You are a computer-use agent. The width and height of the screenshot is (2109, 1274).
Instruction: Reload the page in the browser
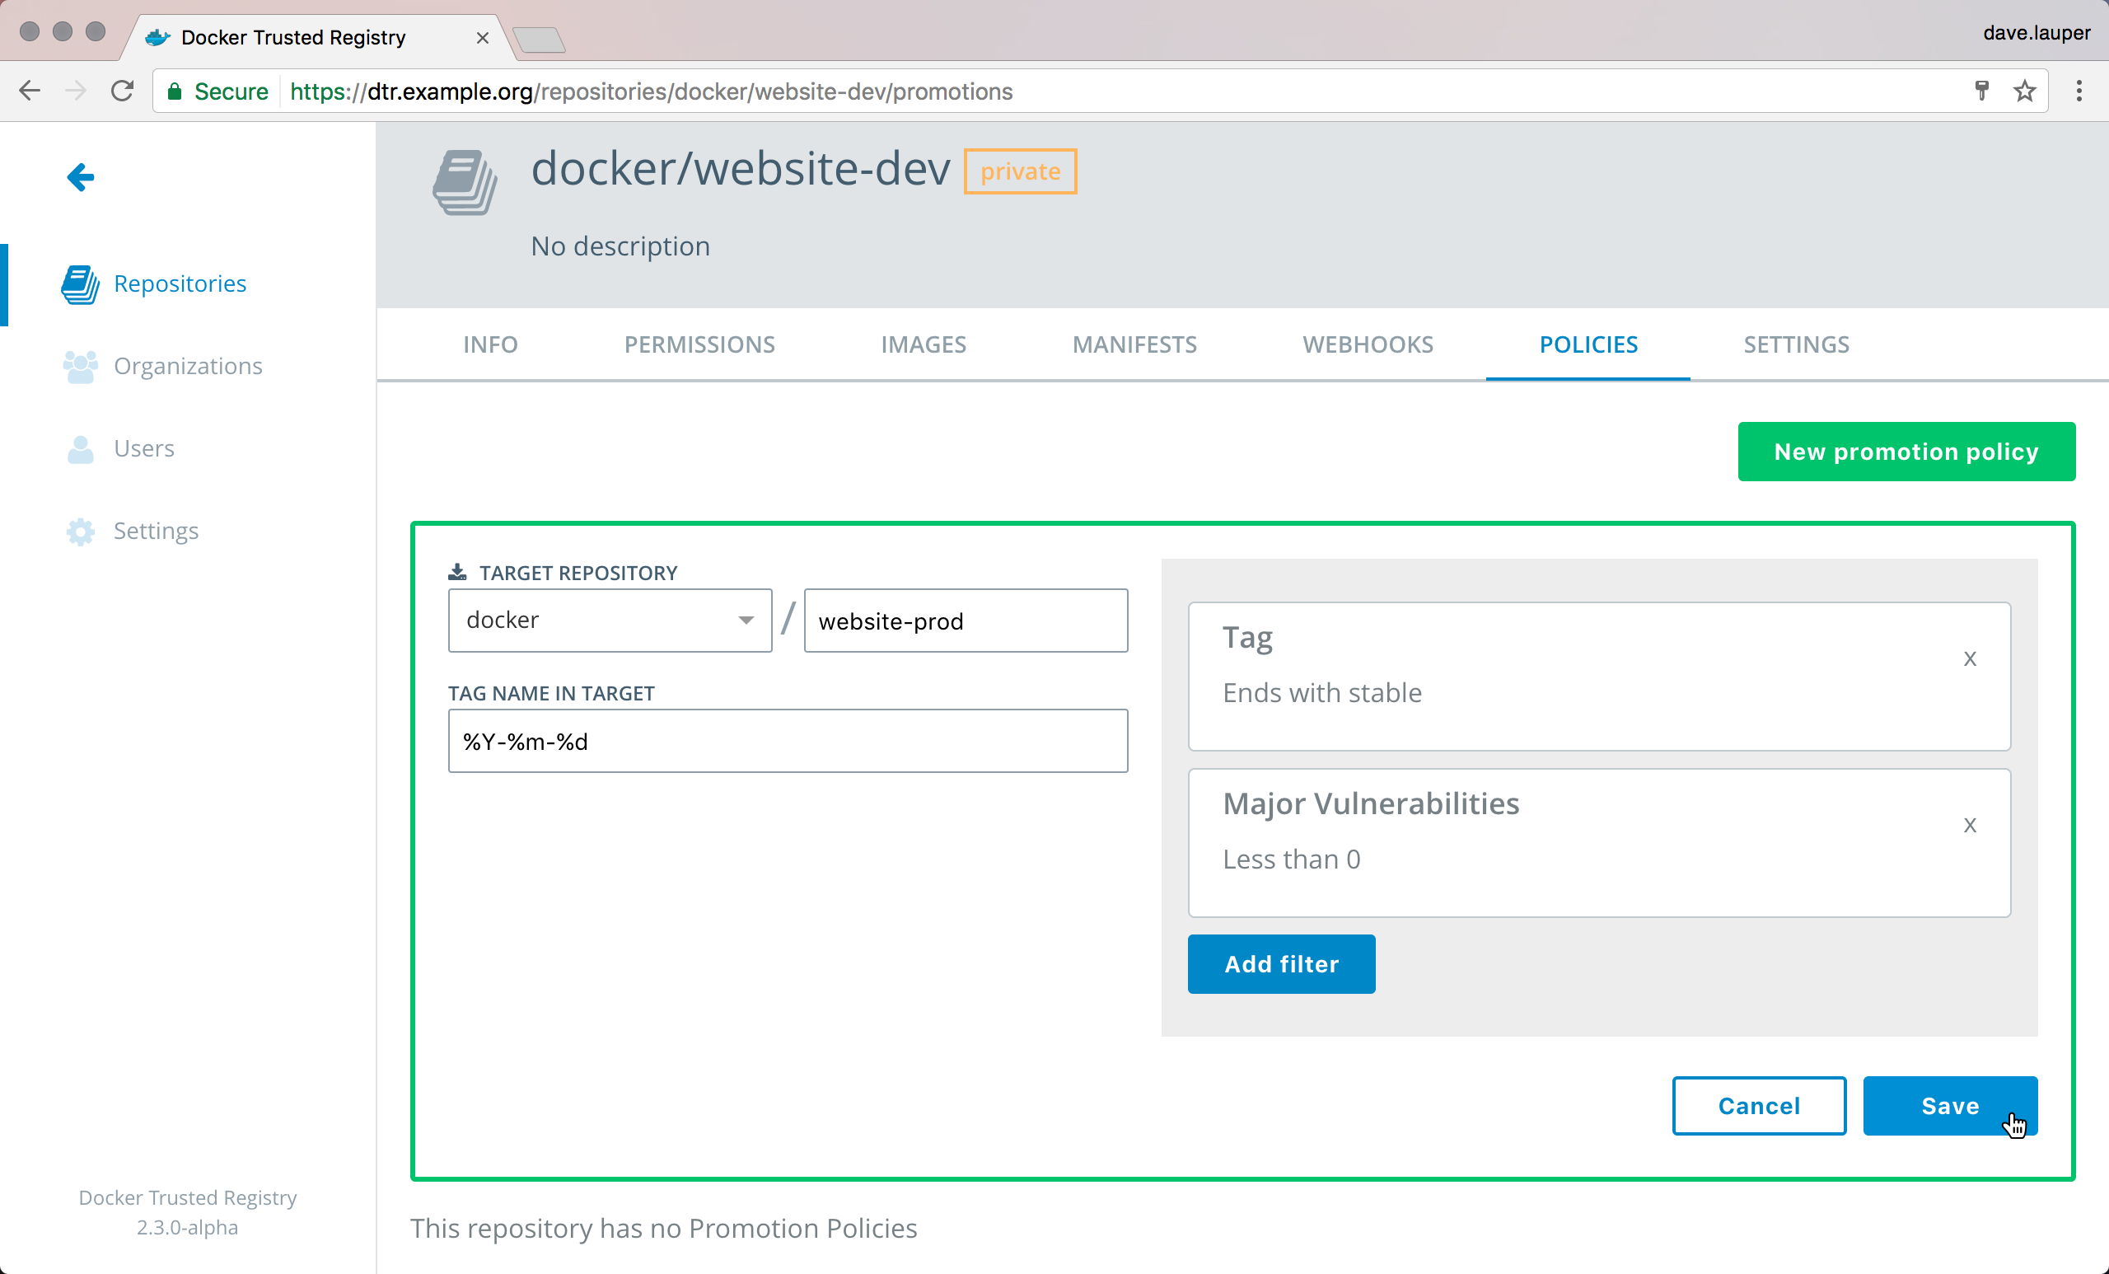[123, 91]
